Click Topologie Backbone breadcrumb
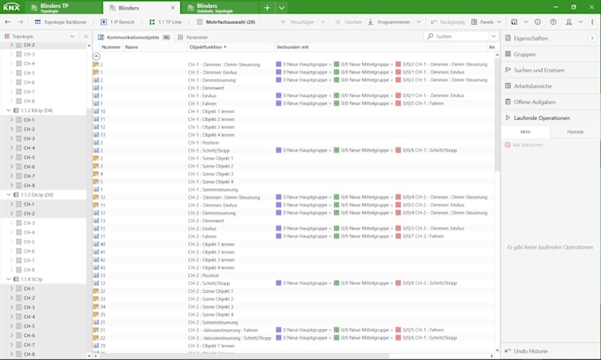This screenshot has height=360, width=601. point(61,22)
